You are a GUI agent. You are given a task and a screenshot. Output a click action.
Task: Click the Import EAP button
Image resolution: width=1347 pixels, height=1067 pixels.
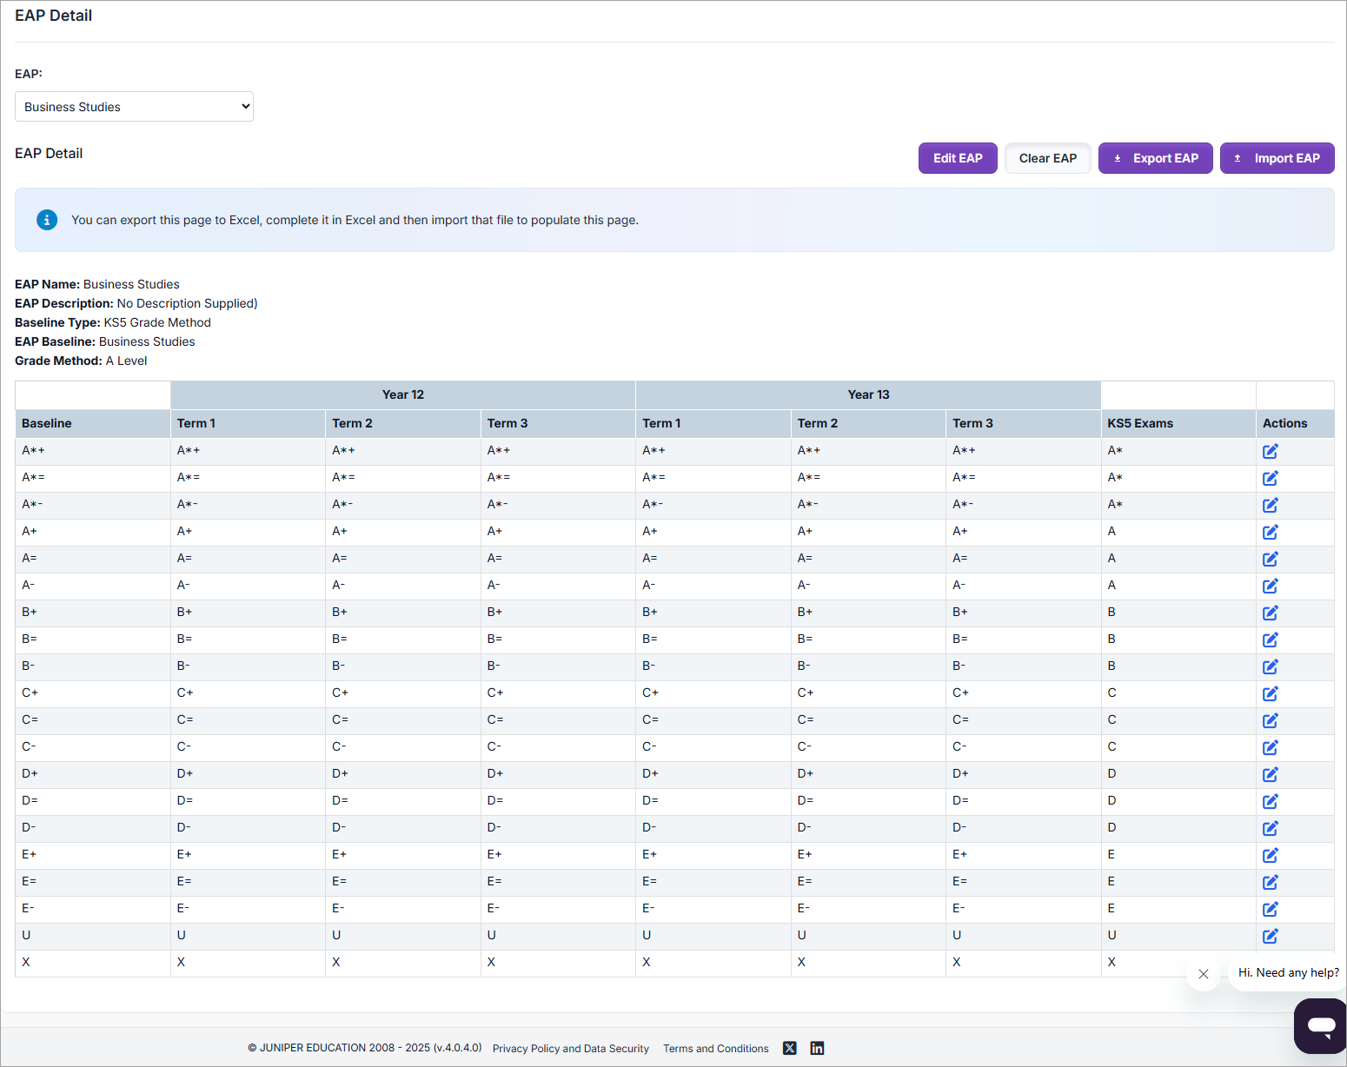pos(1277,158)
